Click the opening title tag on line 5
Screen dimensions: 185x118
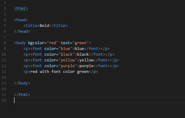point(32,26)
